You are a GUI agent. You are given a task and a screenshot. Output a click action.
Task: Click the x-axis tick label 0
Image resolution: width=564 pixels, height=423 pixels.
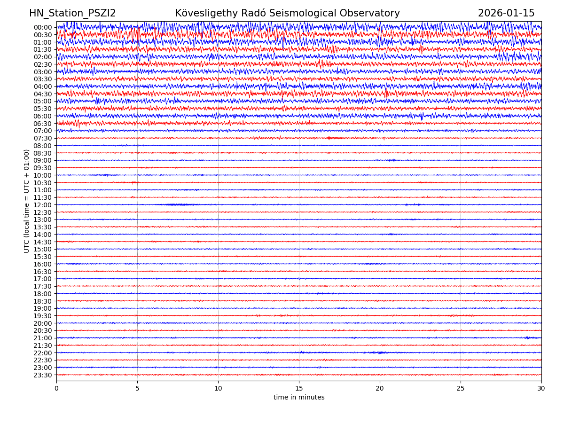click(56, 388)
